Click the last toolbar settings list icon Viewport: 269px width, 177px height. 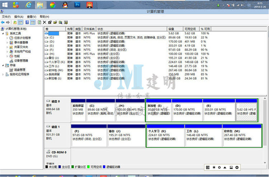(66, 22)
